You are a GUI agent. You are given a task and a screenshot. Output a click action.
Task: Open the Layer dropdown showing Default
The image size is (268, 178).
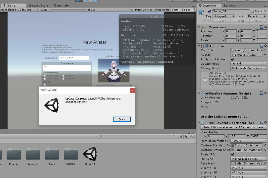[256, 16]
